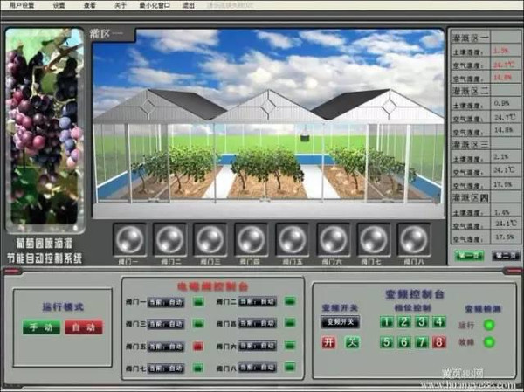
Task: Open the 用户设置 menu
Action: pyautogui.click(x=22, y=5)
